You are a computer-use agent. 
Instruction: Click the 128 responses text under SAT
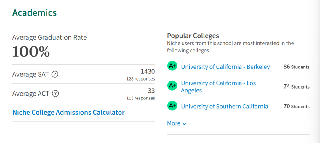point(141,79)
